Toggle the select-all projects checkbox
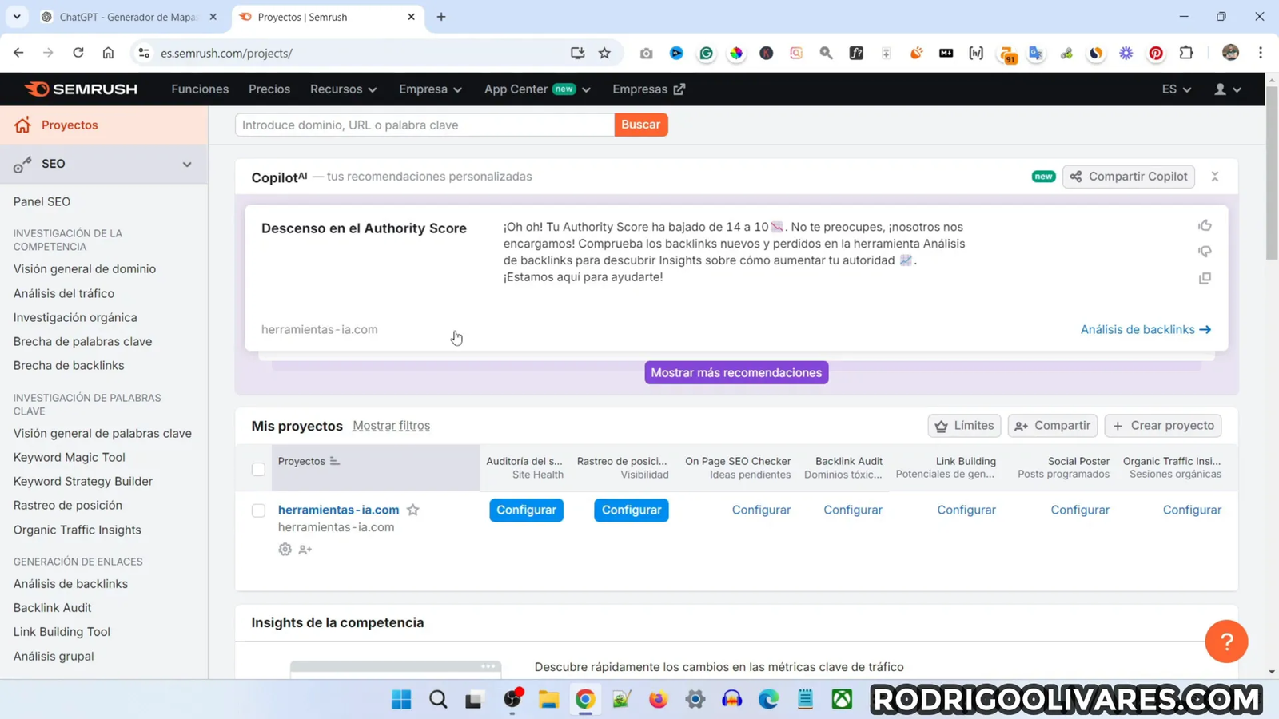 258,470
